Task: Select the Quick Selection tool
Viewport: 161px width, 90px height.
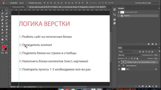Action: click(2, 13)
